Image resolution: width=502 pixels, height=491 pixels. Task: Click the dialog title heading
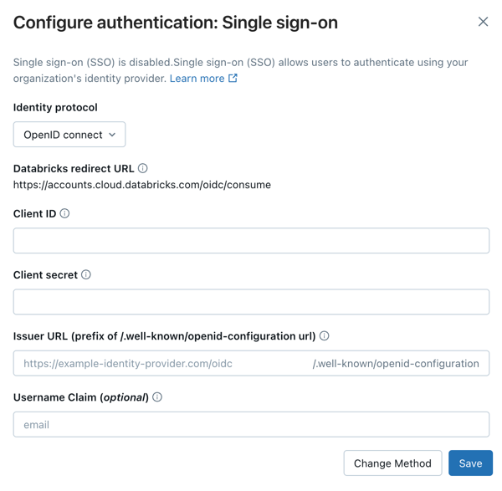click(176, 23)
